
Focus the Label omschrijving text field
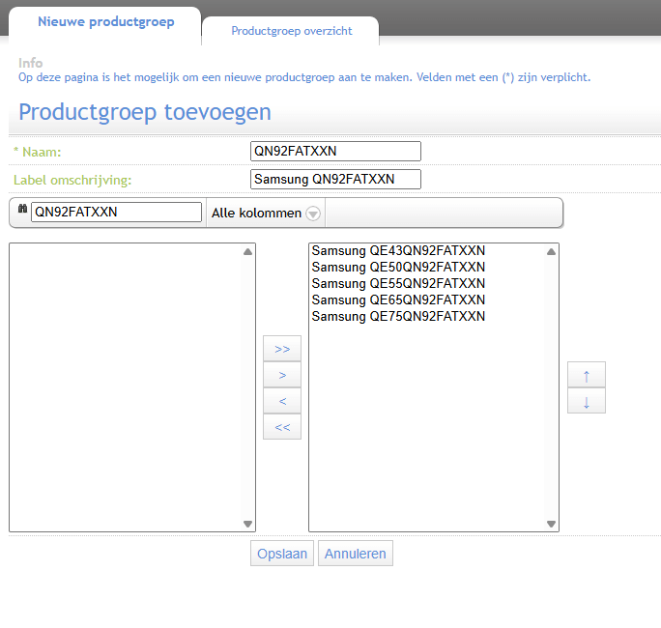pyautogui.click(x=335, y=179)
